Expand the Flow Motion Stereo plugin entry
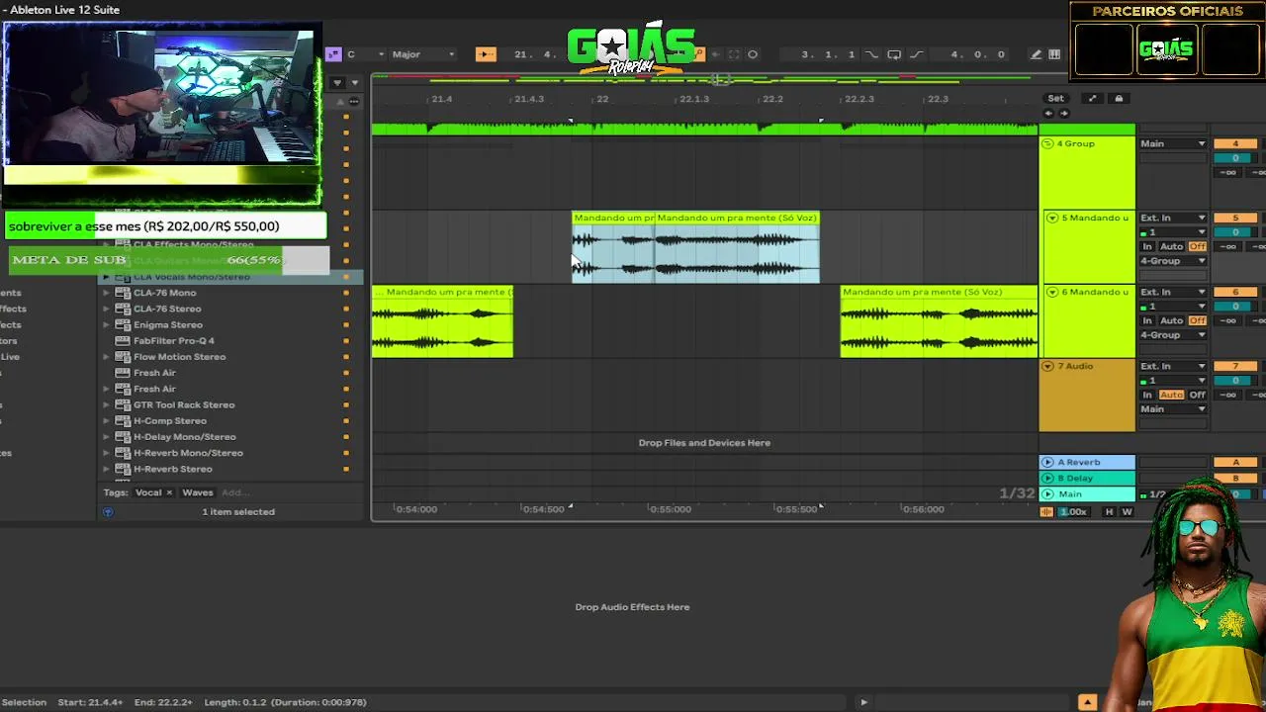 [x=106, y=356]
